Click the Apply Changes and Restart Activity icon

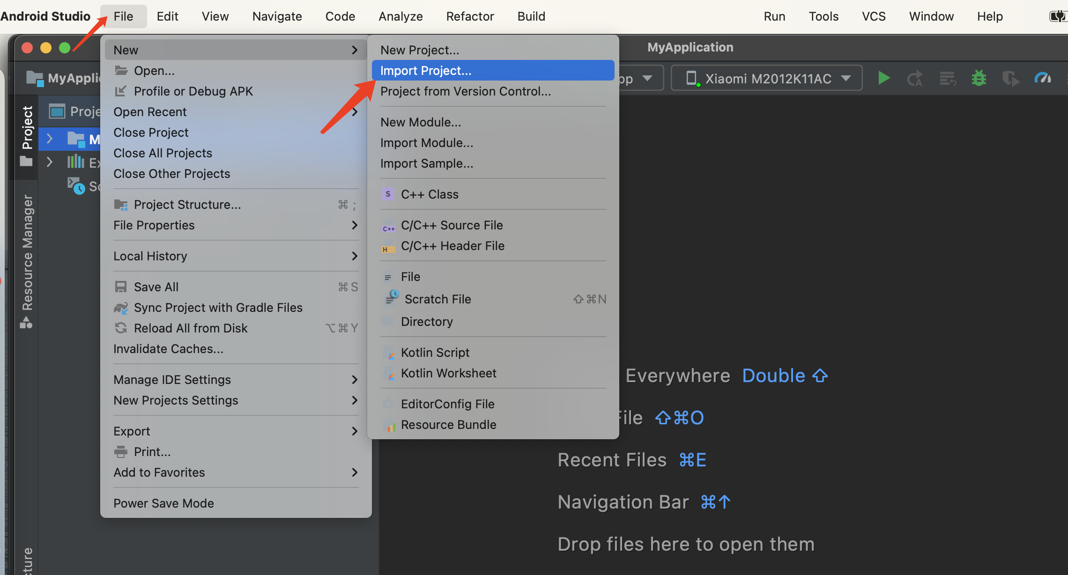[915, 78]
